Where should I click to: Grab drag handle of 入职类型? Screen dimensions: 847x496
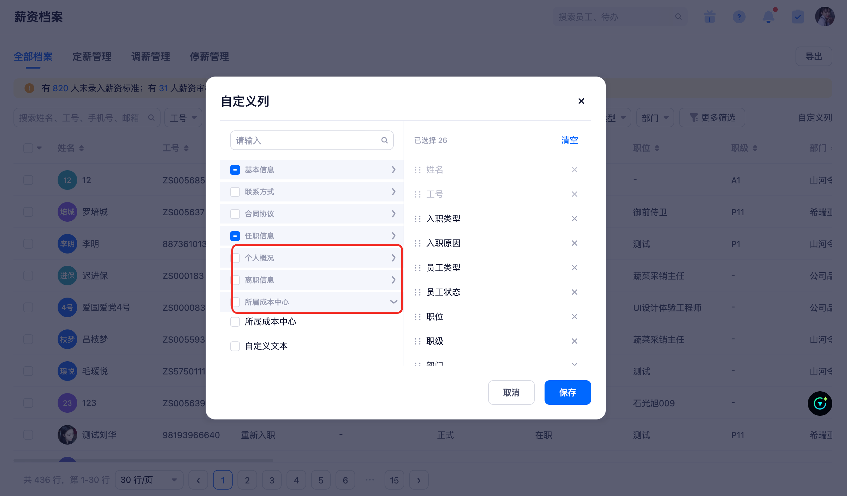click(x=417, y=219)
